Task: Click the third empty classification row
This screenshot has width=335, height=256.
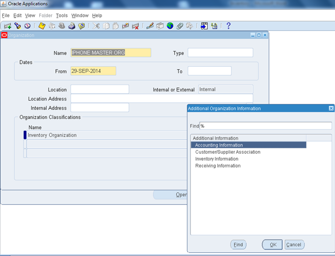Action: 107,153
